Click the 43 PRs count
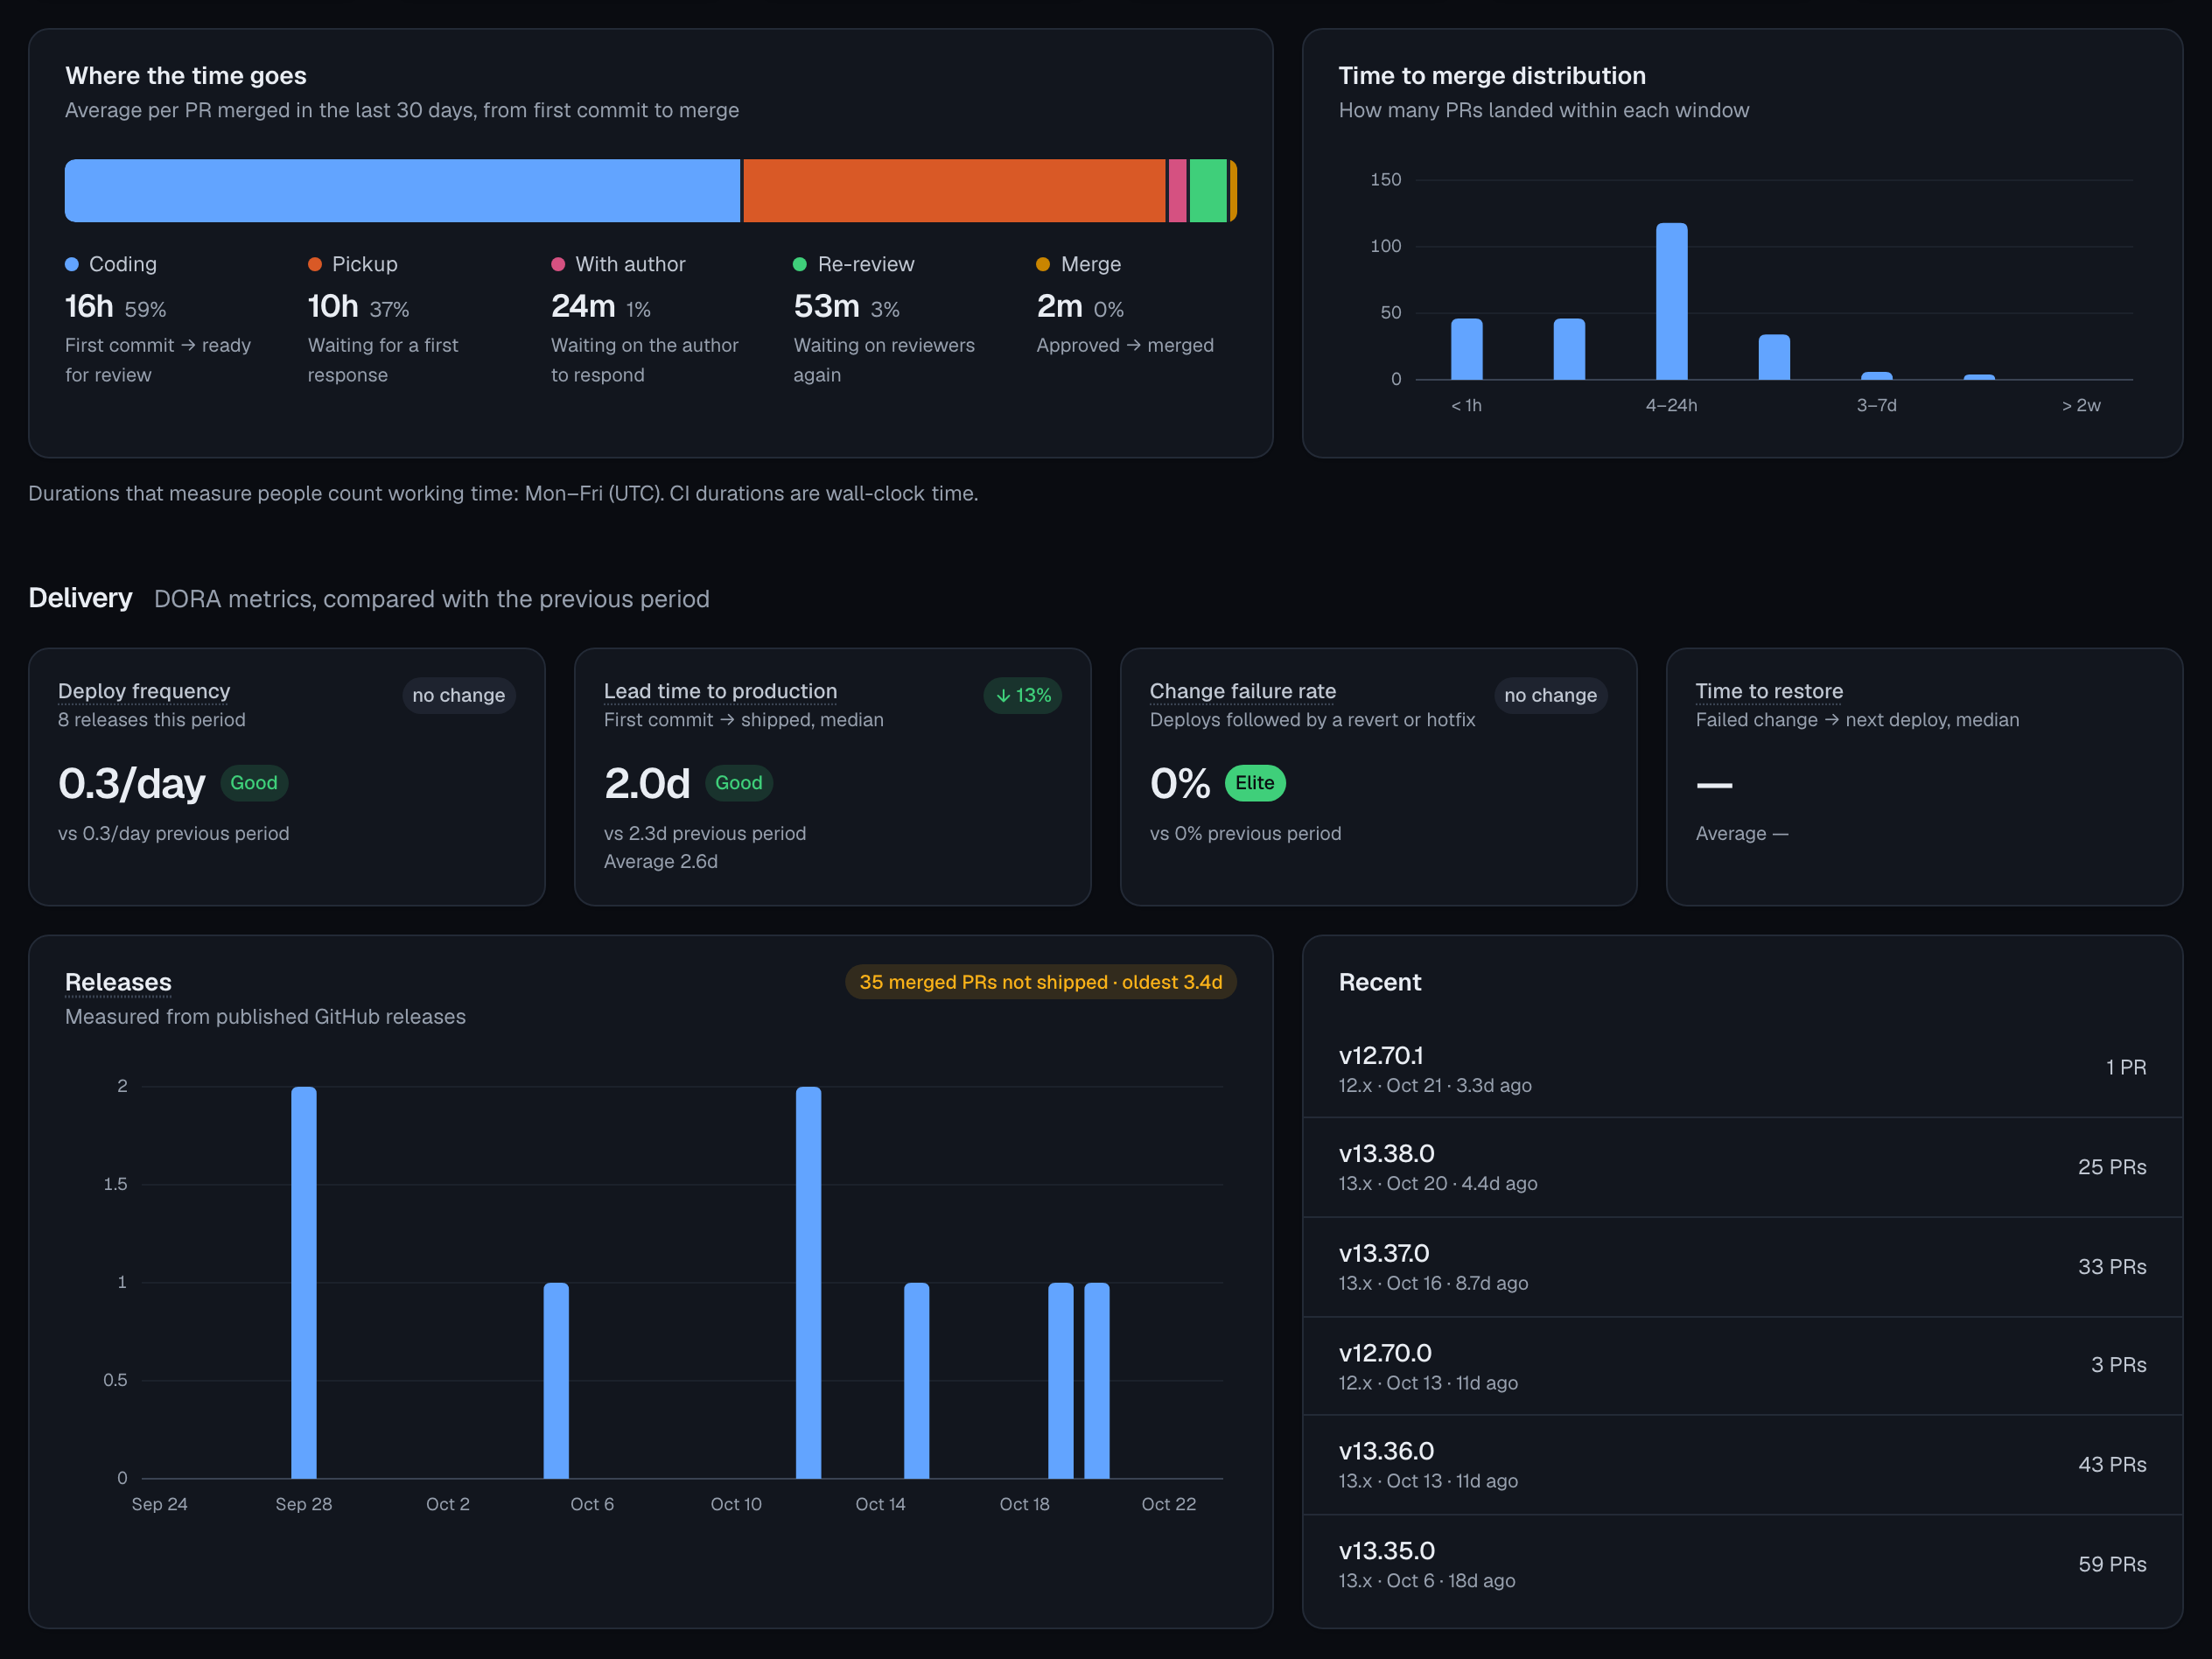The width and height of the screenshot is (2212, 1659). (2112, 1465)
